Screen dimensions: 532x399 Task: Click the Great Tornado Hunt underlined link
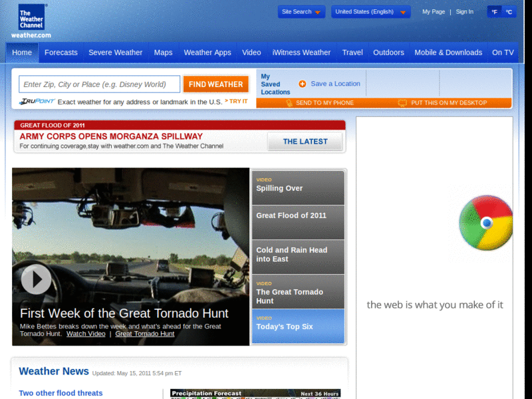(144, 334)
